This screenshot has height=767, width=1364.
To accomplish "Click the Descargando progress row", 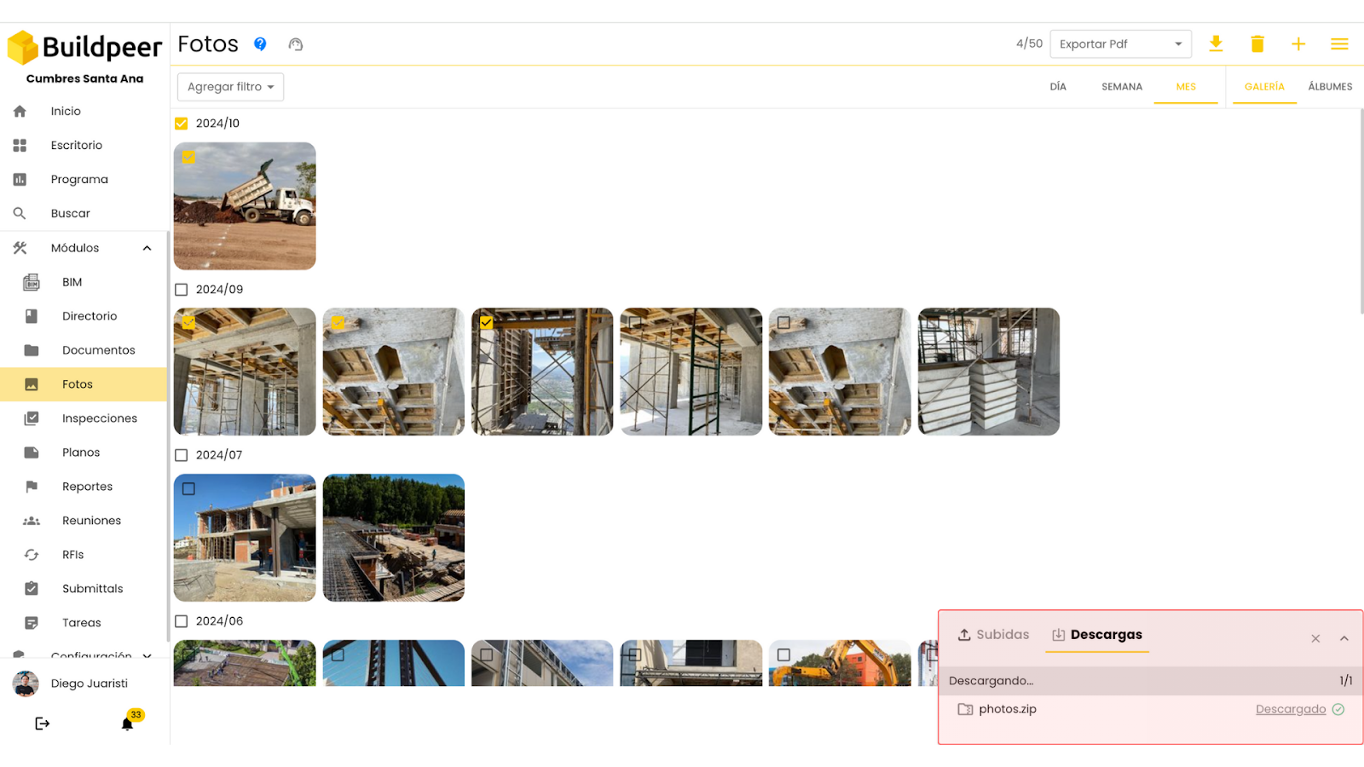I will point(1151,681).
